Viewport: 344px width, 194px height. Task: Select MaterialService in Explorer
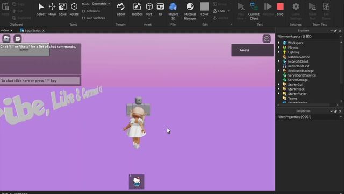(299, 57)
